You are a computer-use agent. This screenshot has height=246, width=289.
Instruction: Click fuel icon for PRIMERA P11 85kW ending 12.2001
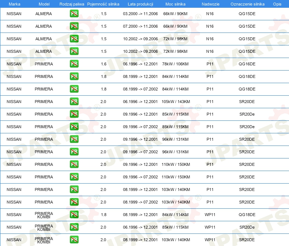tap(74, 114)
